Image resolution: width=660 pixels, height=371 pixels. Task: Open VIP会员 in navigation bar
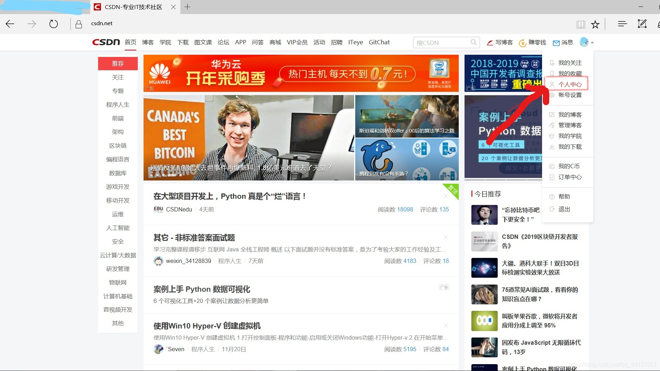297,42
